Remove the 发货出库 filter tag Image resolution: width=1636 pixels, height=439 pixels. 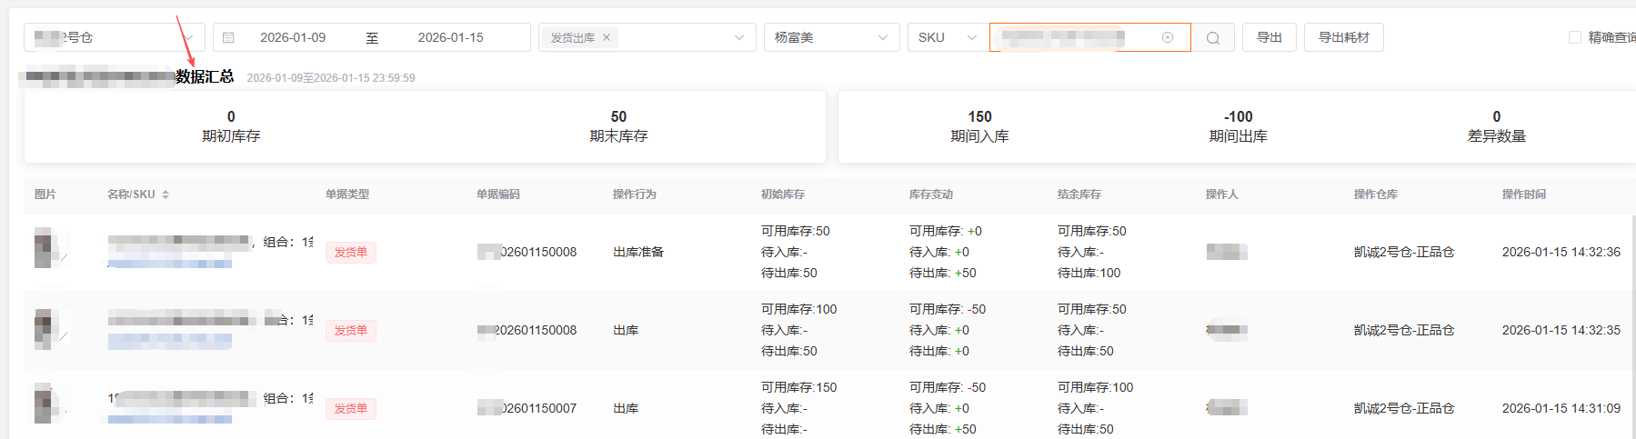coord(607,37)
